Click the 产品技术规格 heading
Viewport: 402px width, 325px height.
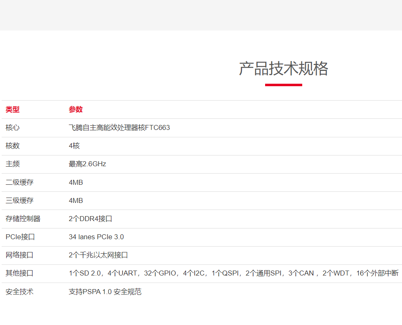(x=283, y=69)
